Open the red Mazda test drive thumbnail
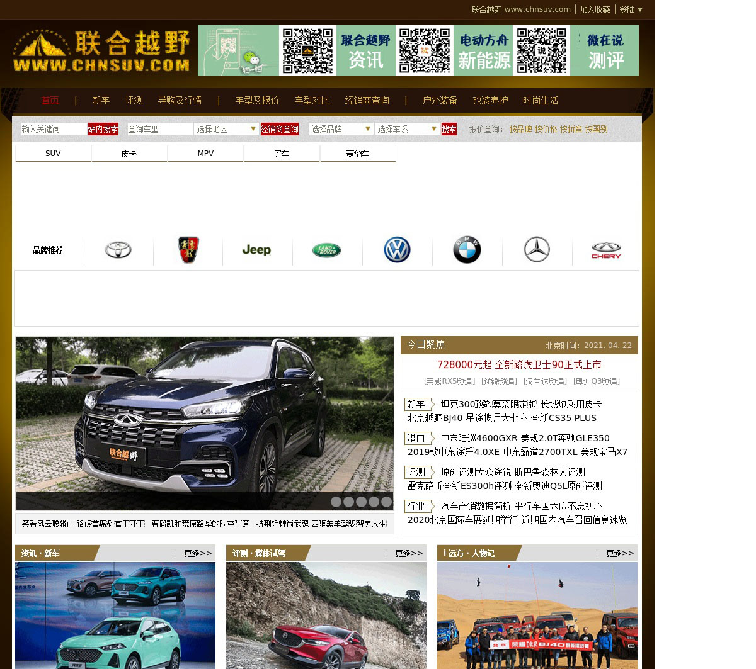756x669 pixels. tap(326, 616)
